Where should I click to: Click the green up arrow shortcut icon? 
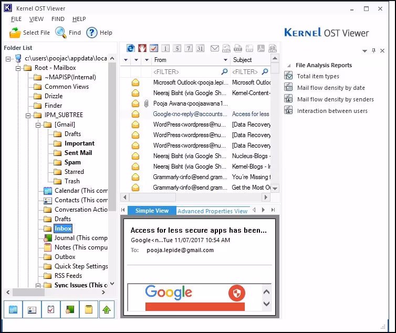(x=107, y=309)
